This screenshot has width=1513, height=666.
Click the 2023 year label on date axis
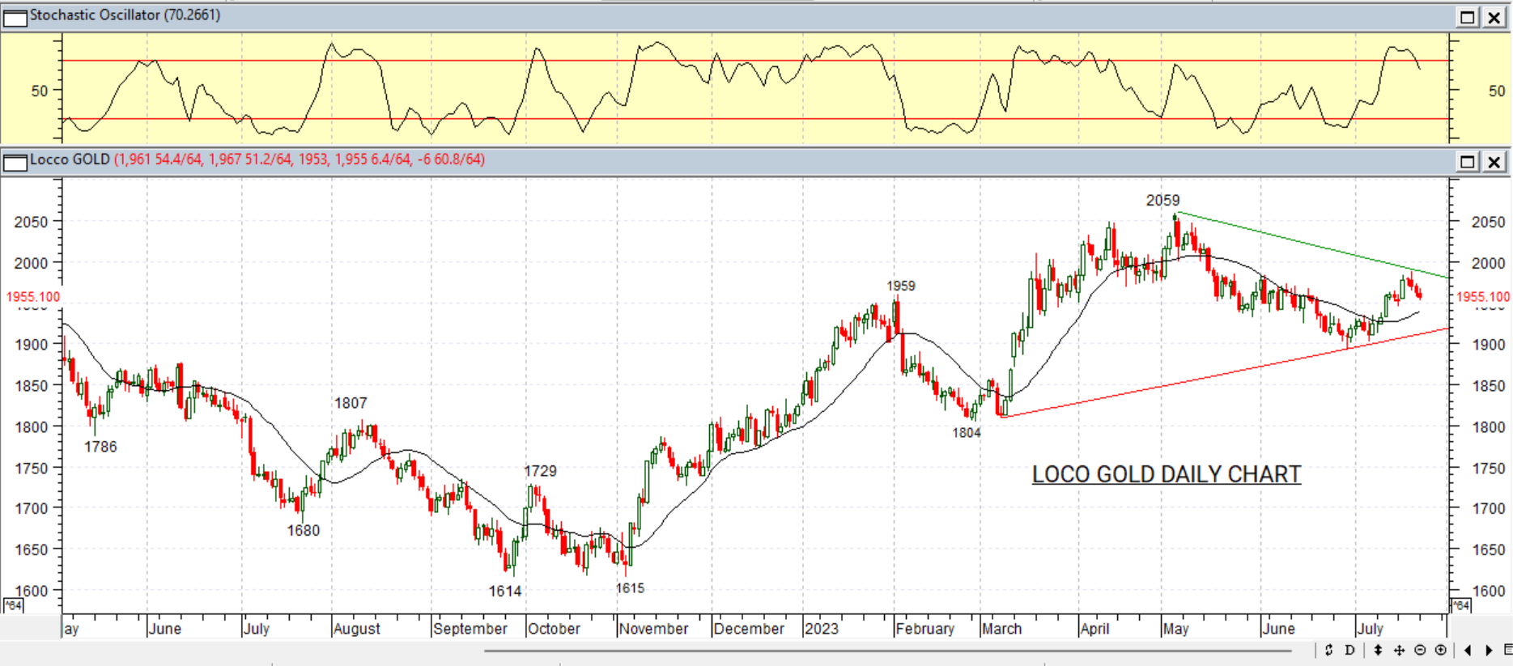(x=822, y=629)
